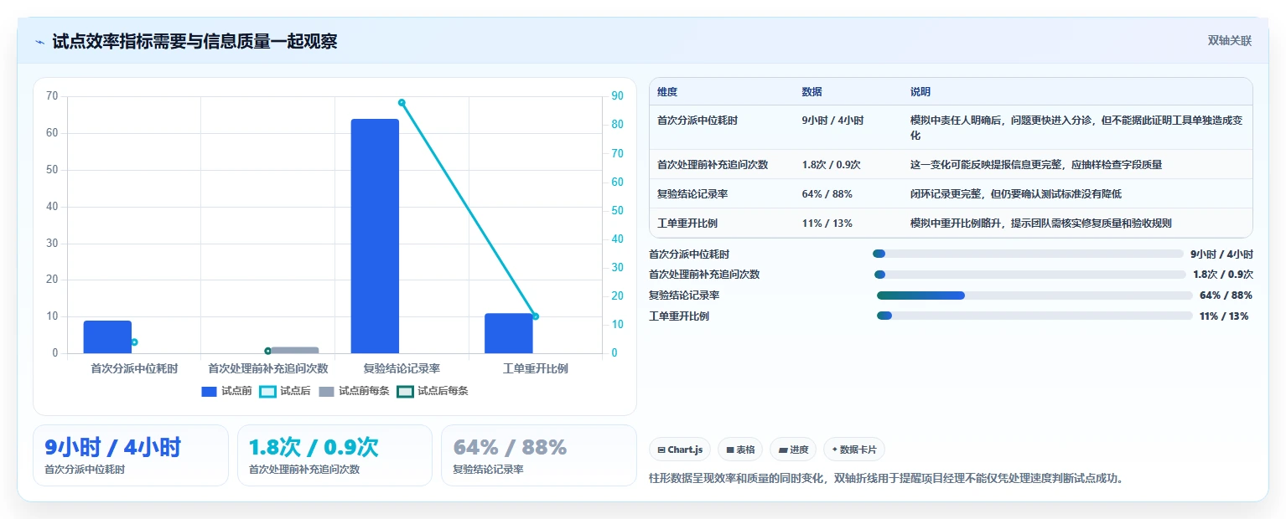This screenshot has width=1286, height=519.
Task: Select the Chart.js chip
Action: pyautogui.click(x=680, y=450)
